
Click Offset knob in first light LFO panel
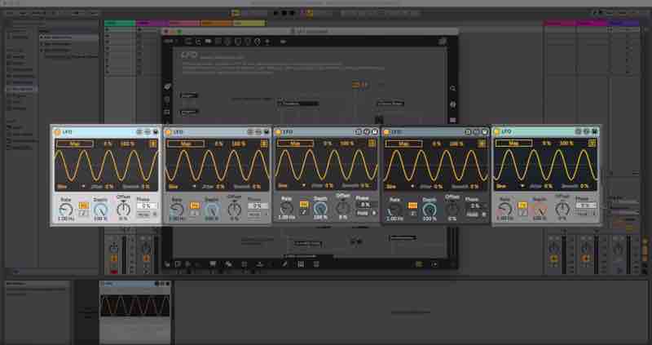point(124,209)
